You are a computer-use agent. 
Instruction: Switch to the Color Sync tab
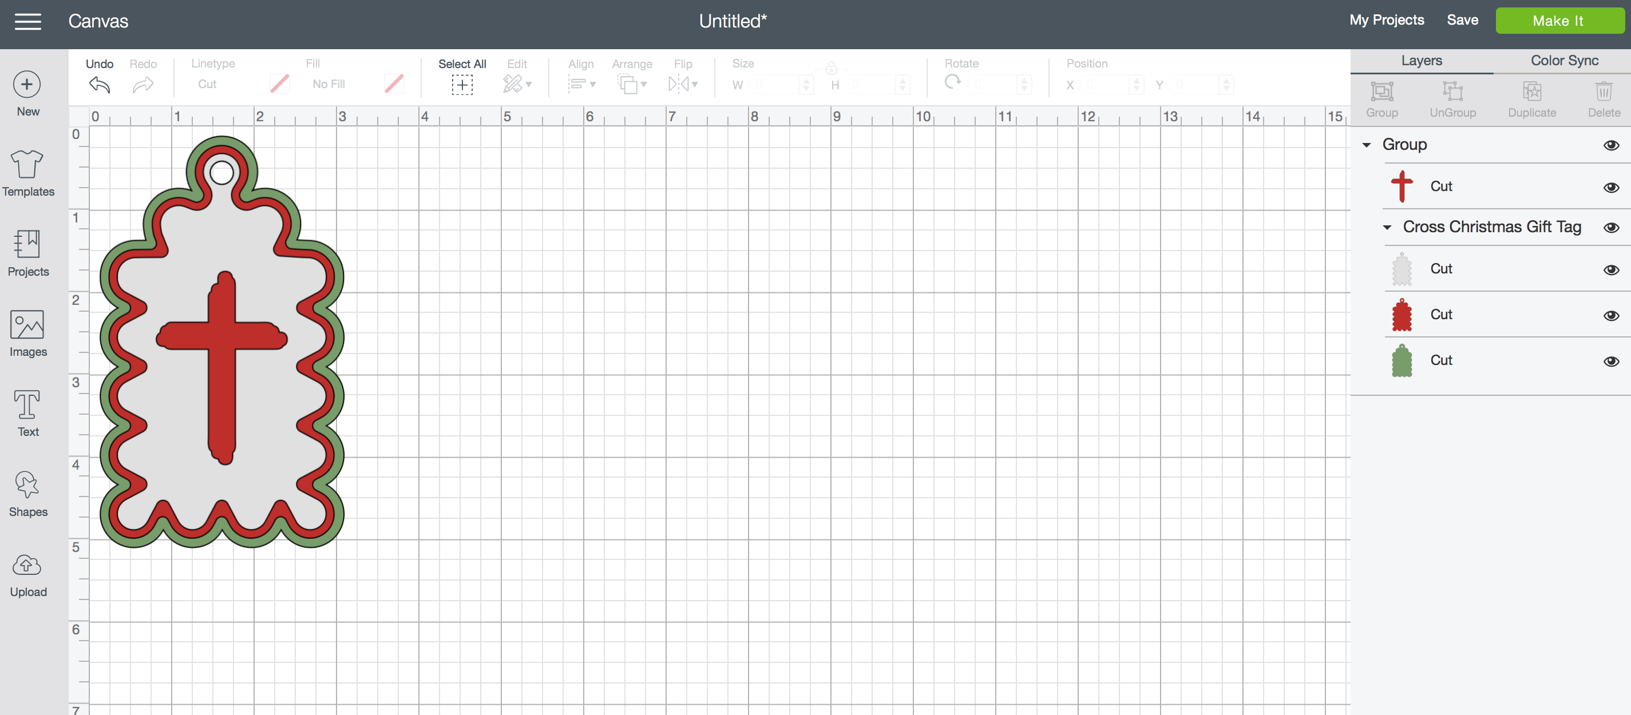pyautogui.click(x=1564, y=61)
